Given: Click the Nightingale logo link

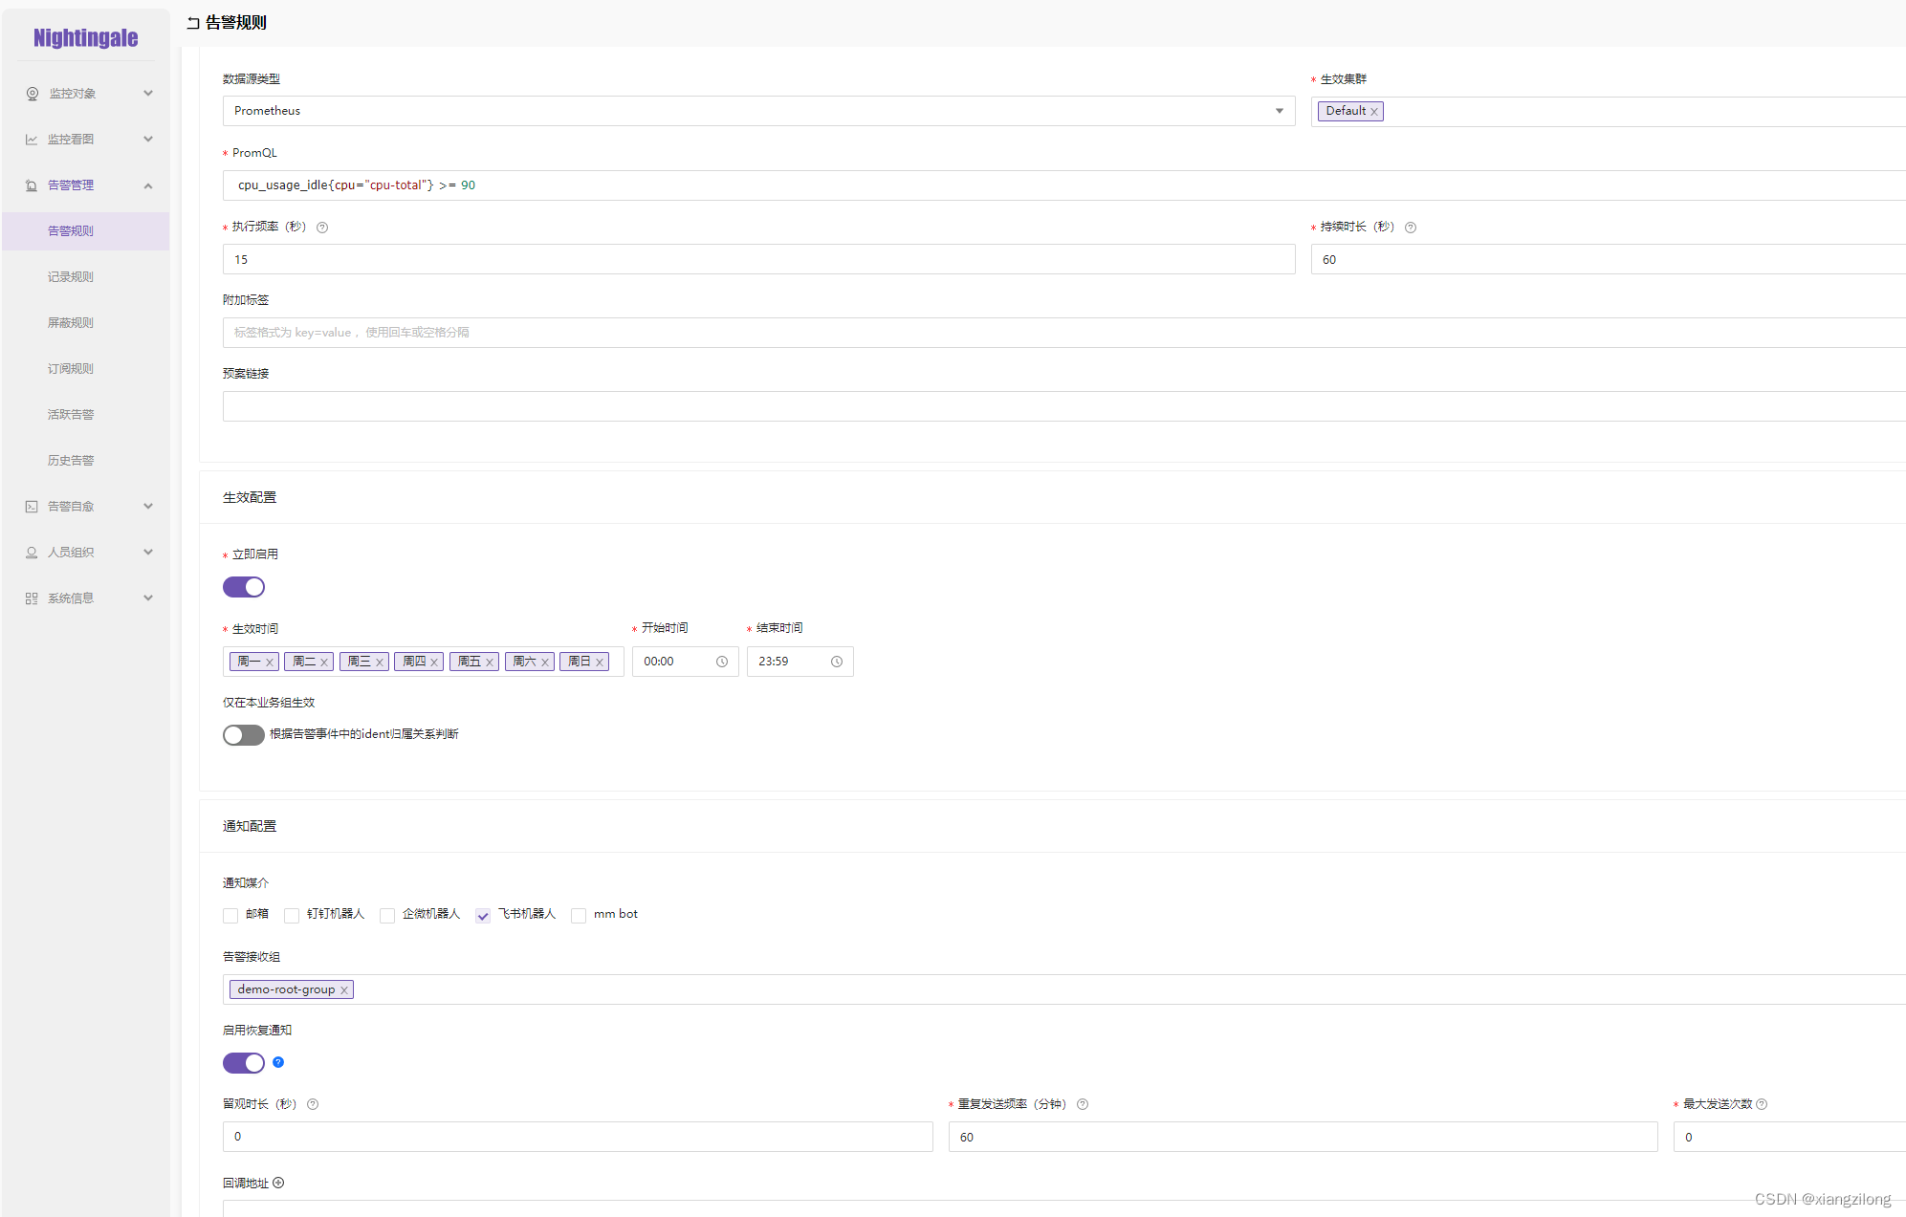Looking at the screenshot, I should (86, 38).
